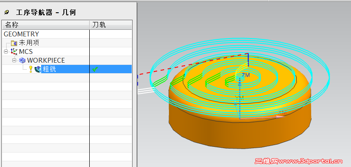
Task: Click the XM axis label in viewport
Action: [x=282, y=112]
